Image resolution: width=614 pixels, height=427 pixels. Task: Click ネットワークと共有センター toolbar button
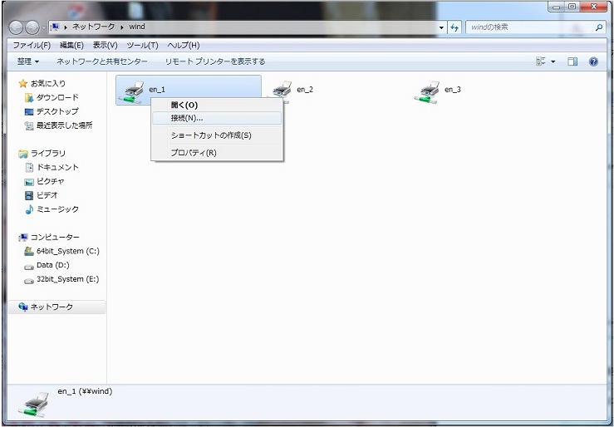click(102, 61)
